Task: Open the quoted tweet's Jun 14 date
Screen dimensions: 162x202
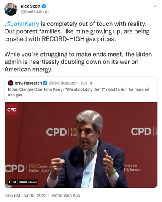Action: [86, 83]
